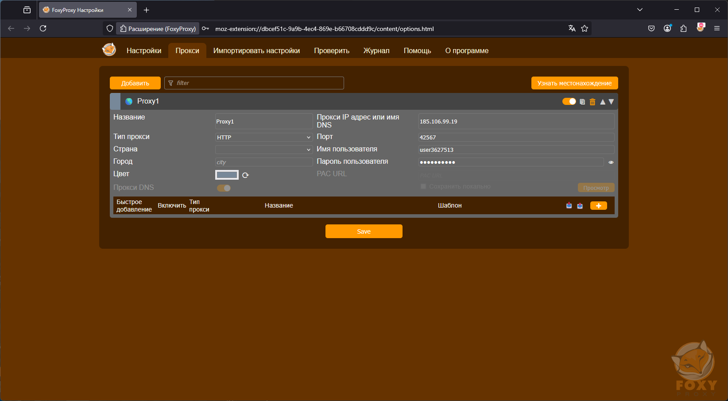
Task: Click the Город city input field
Action: pyautogui.click(x=264, y=162)
